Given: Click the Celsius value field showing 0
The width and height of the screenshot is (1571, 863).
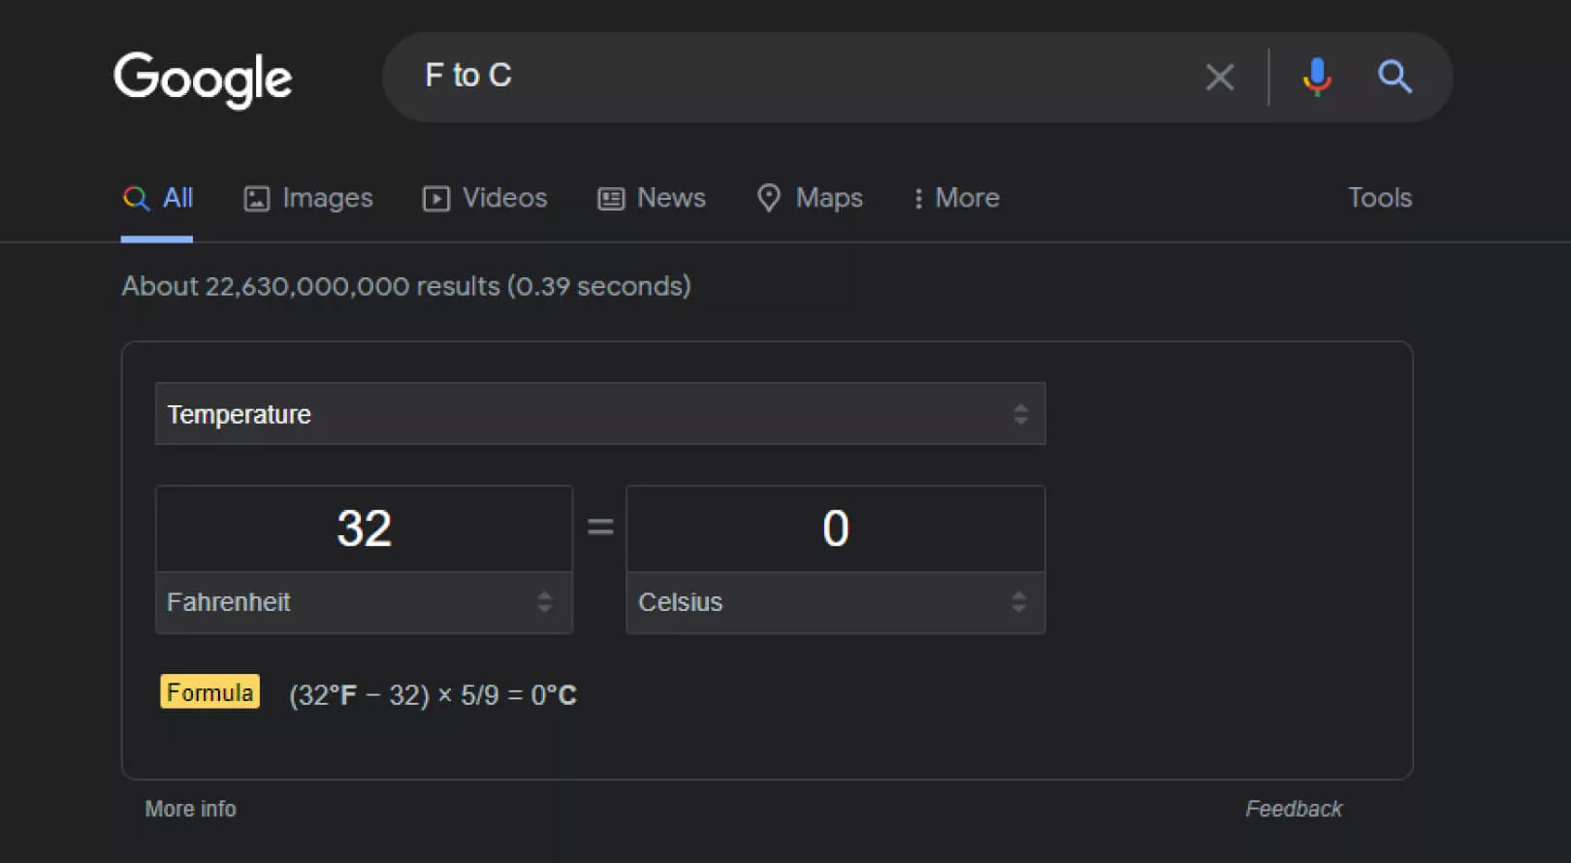Looking at the screenshot, I should [835, 528].
